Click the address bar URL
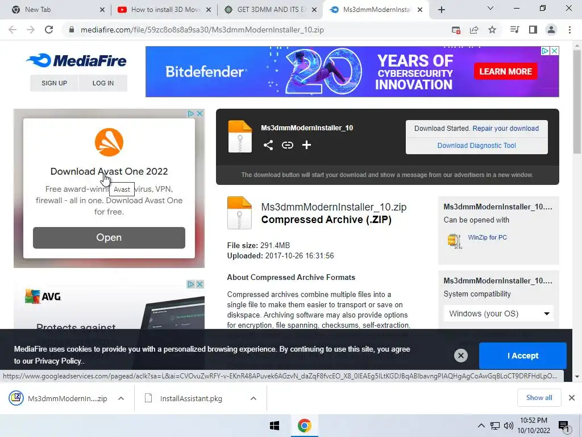 (x=202, y=30)
